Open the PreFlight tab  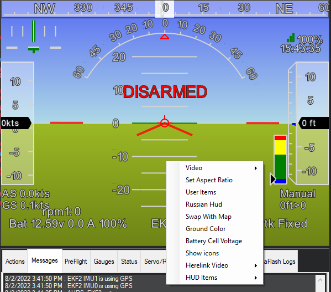[76, 262]
